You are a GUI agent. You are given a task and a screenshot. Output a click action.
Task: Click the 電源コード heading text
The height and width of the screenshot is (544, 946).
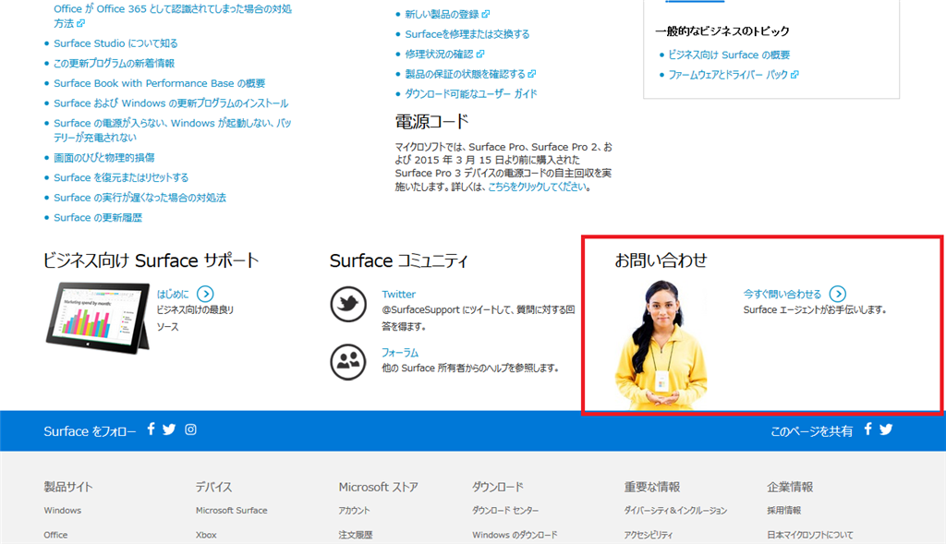(431, 121)
